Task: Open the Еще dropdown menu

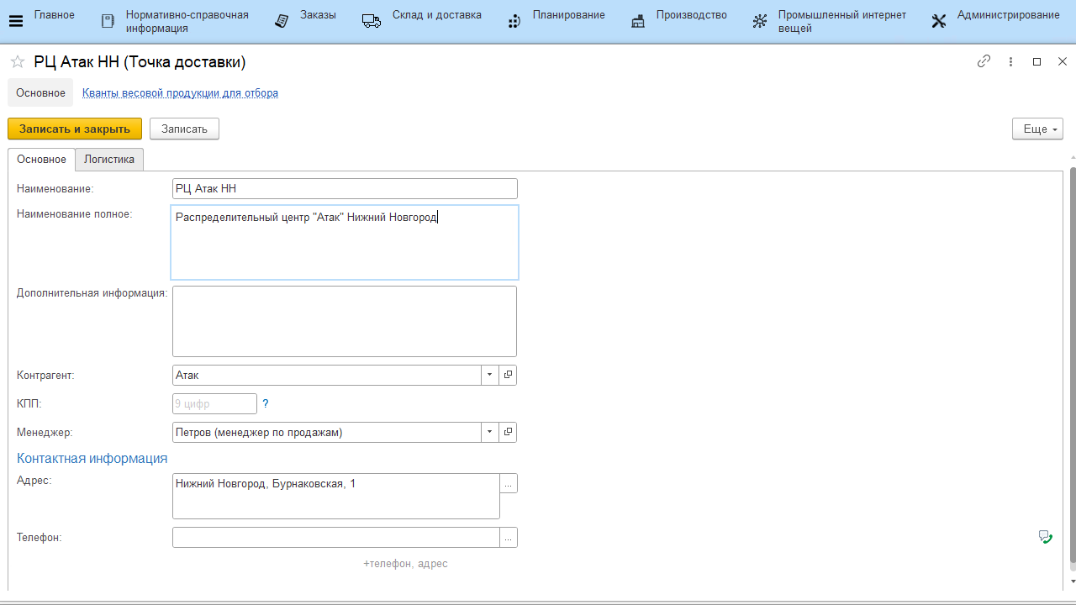Action: pos(1037,129)
